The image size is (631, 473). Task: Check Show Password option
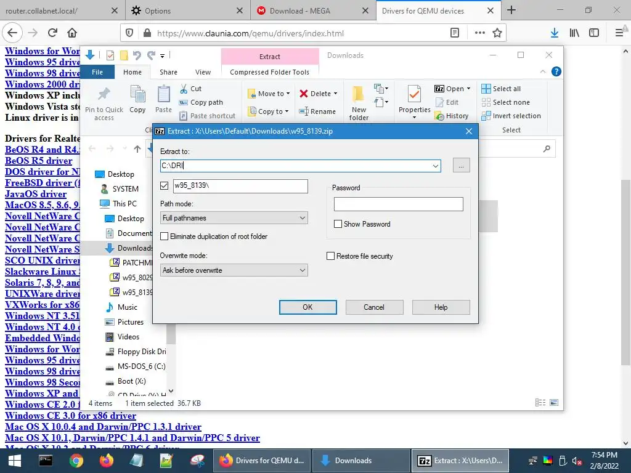338,224
